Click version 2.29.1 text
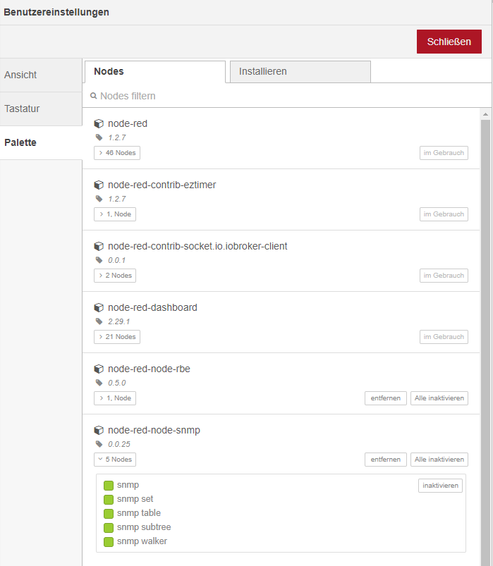This screenshot has height=566, width=493. (118, 321)
